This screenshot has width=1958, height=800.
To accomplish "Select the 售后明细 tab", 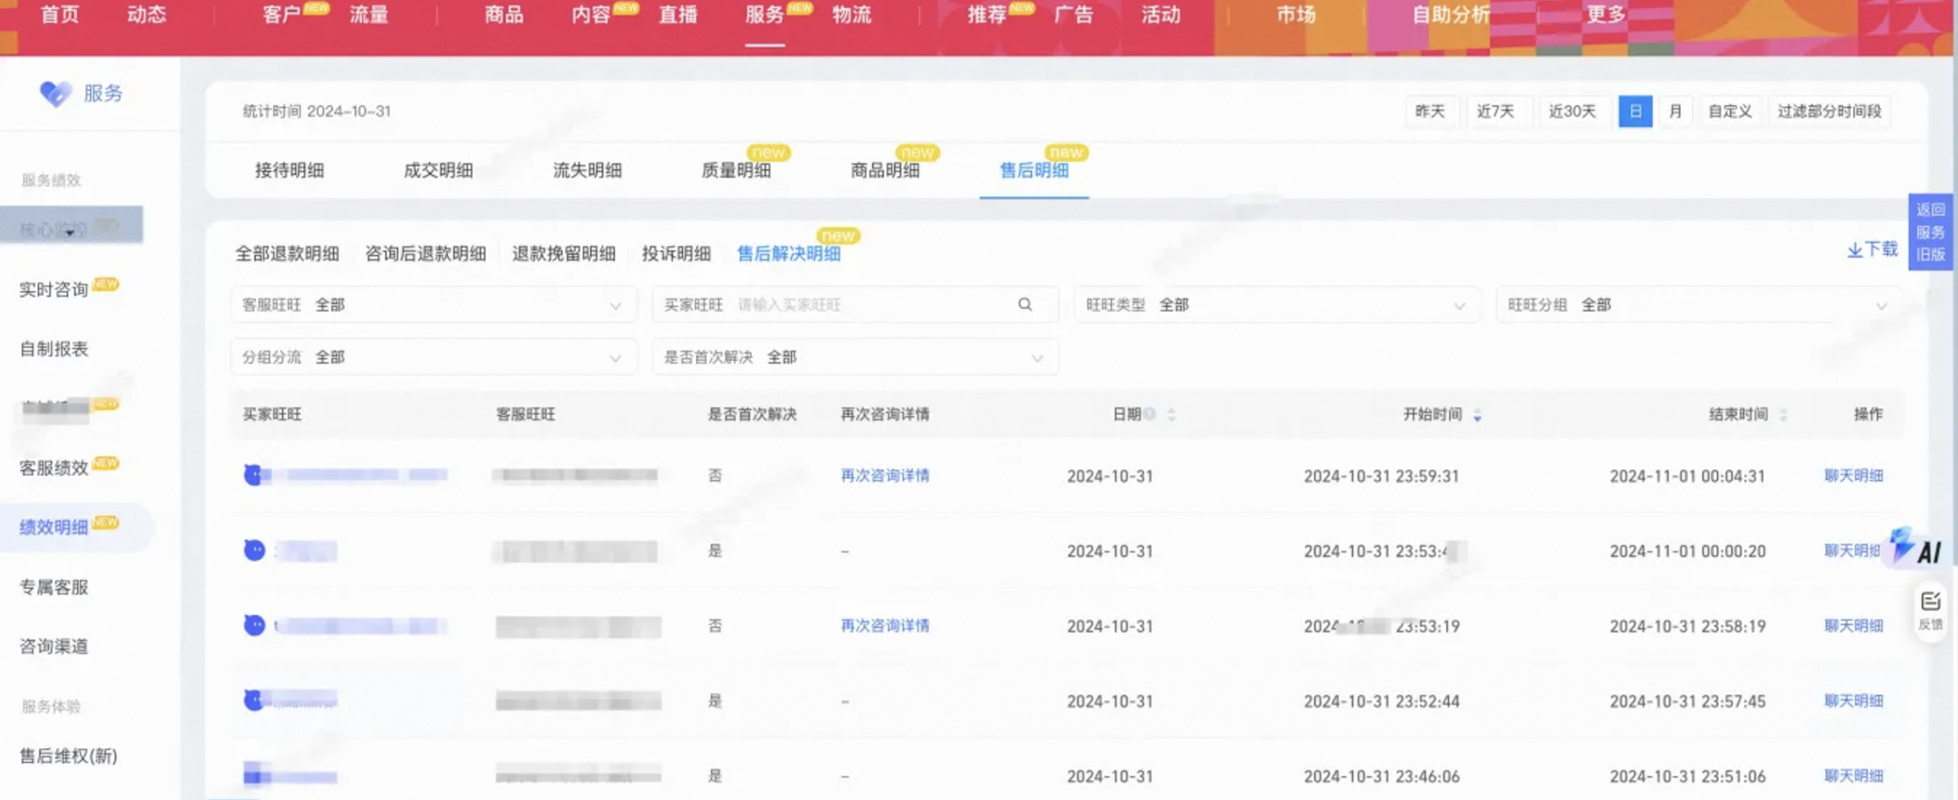I will point(1034,171).
